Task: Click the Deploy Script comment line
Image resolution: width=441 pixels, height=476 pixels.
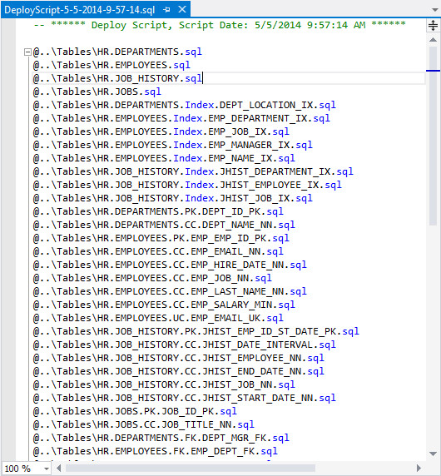Action: click(x=220, y=25)
